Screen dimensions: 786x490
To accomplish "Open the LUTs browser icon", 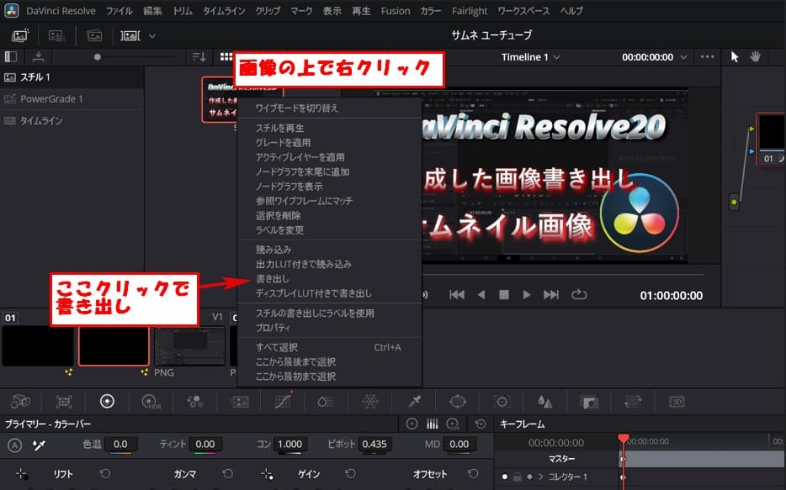I will click(x=56, y=35).
